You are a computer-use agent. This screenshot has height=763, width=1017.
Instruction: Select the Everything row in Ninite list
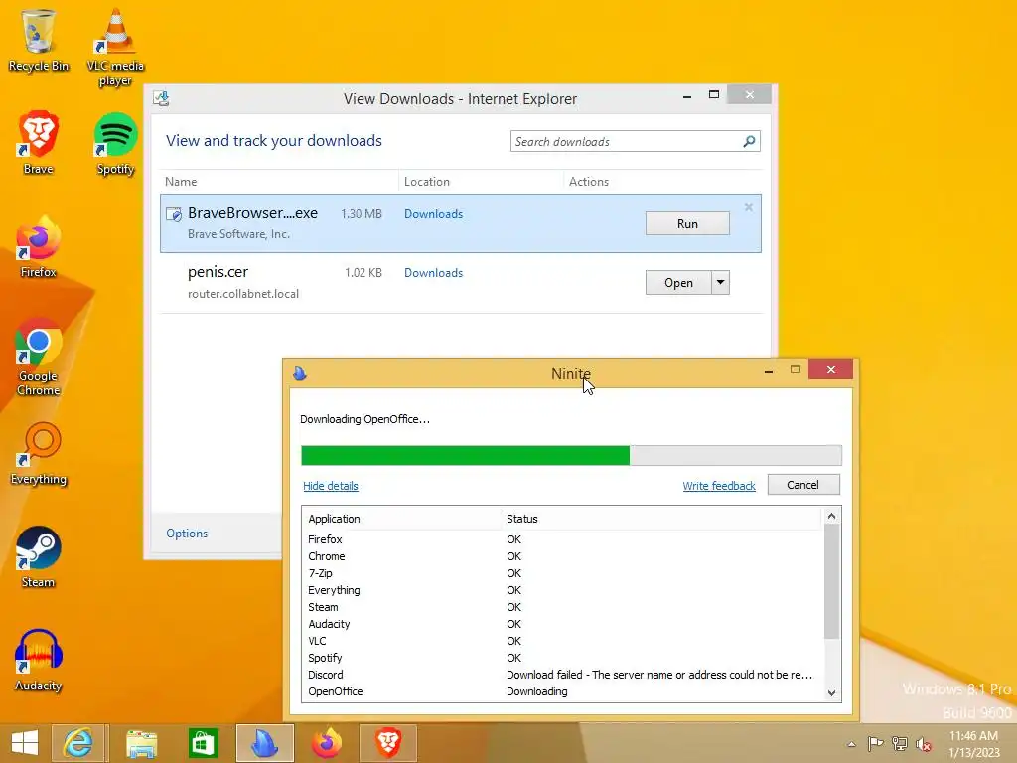(563, 590)
